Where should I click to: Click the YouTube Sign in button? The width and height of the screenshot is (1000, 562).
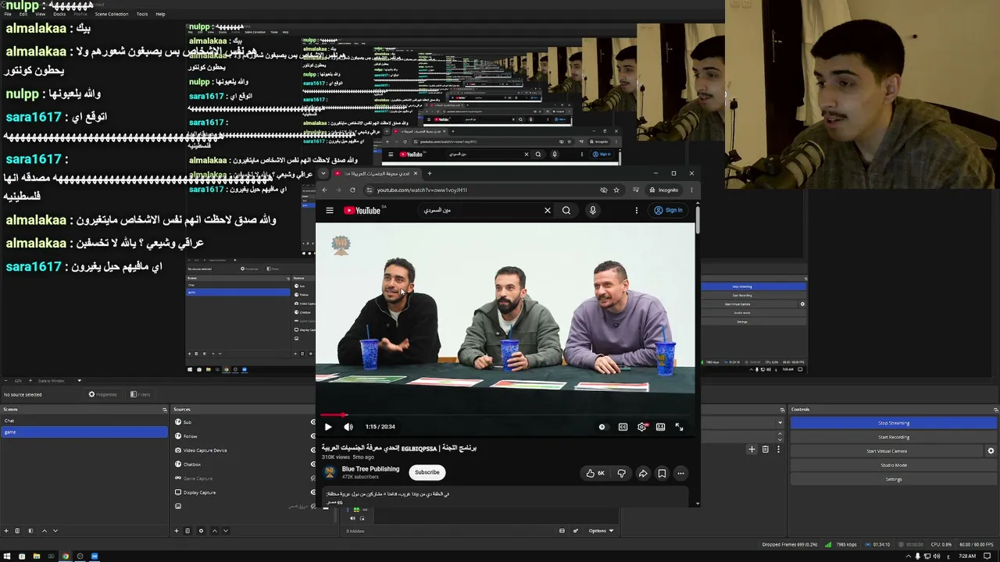point(669,210)
